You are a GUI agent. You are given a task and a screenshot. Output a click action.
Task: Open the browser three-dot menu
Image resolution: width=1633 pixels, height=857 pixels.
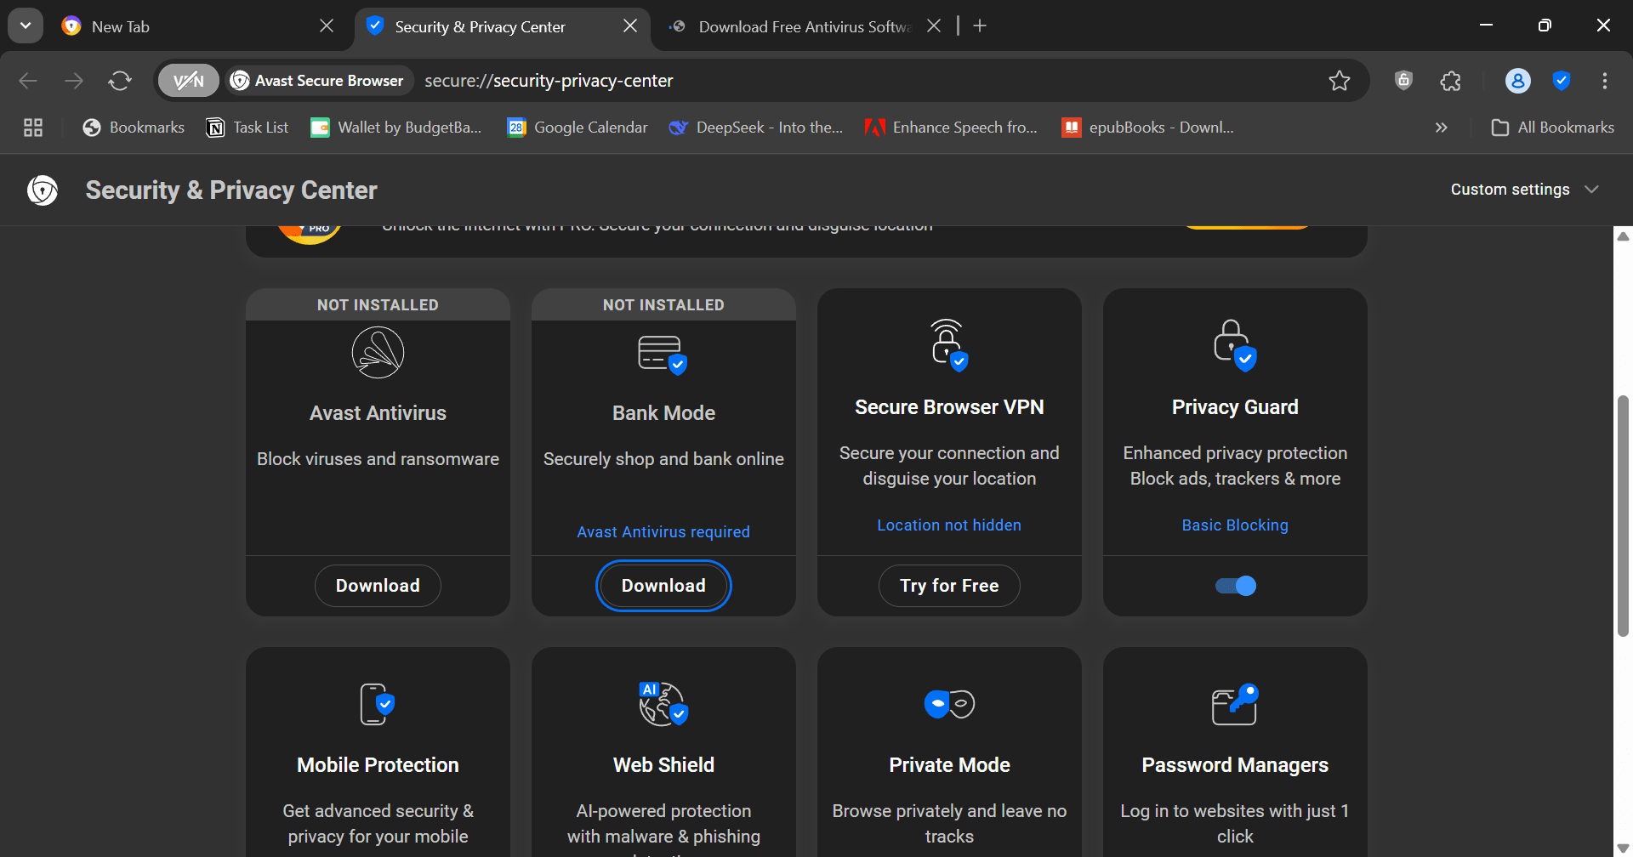pyautogui.click(x=1605, y=81)
